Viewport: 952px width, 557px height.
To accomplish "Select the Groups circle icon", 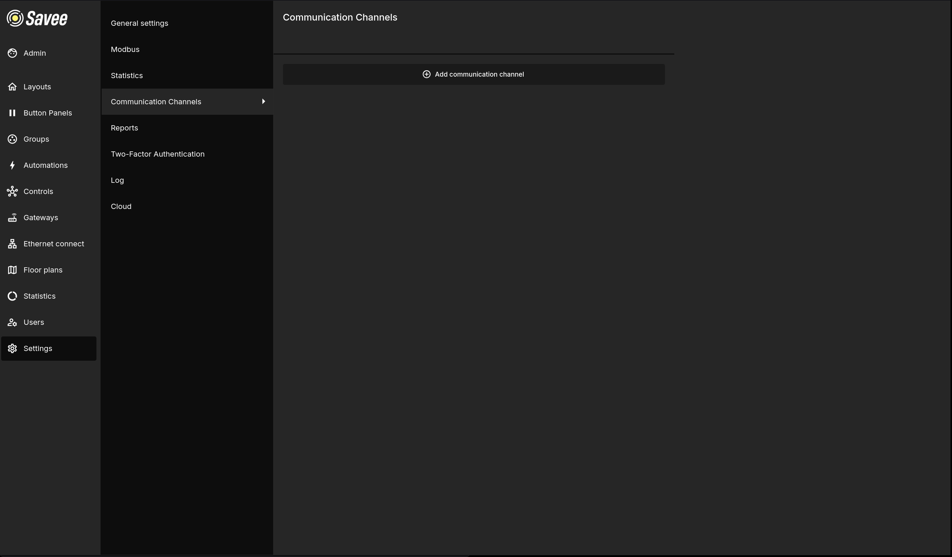I will click(x=12, y=139).
